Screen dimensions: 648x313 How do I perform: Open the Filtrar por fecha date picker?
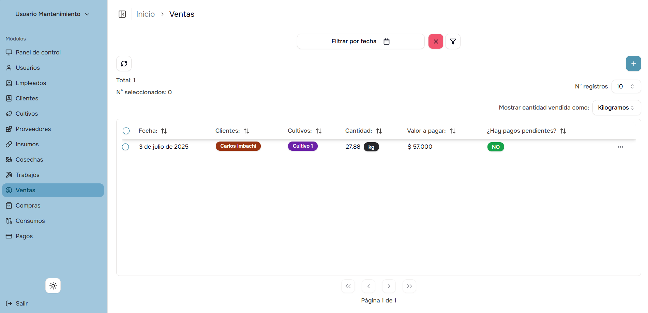pyautogui.click(x=360, y=42)
